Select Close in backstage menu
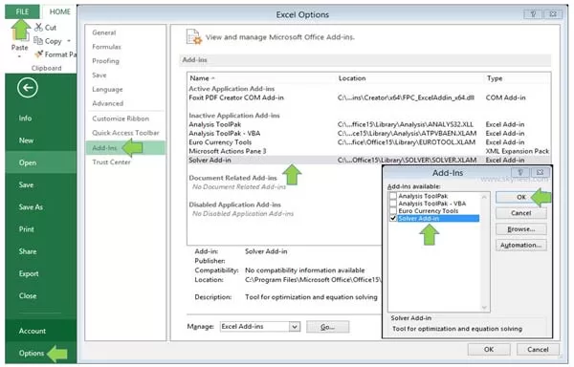The height and width of the screenshot is (367, 574). tap(40, 295)
